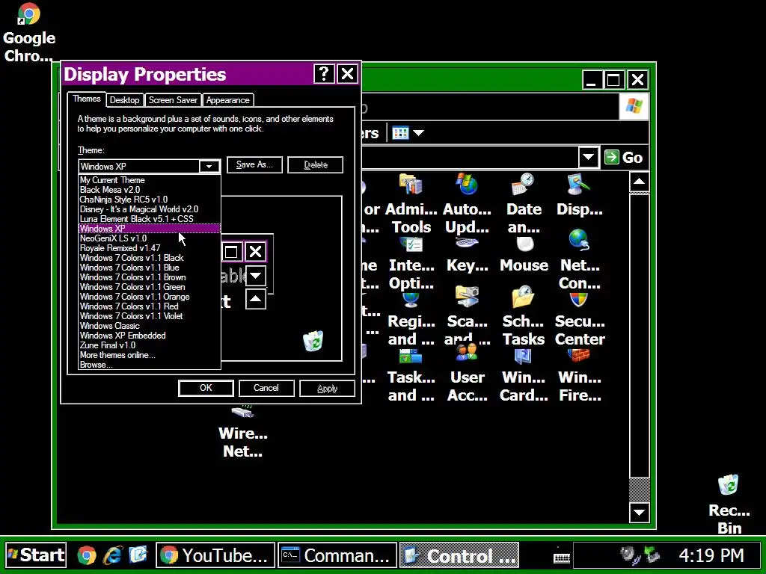
Task: Click the network connection tray icon
Action: pos(652,555)
